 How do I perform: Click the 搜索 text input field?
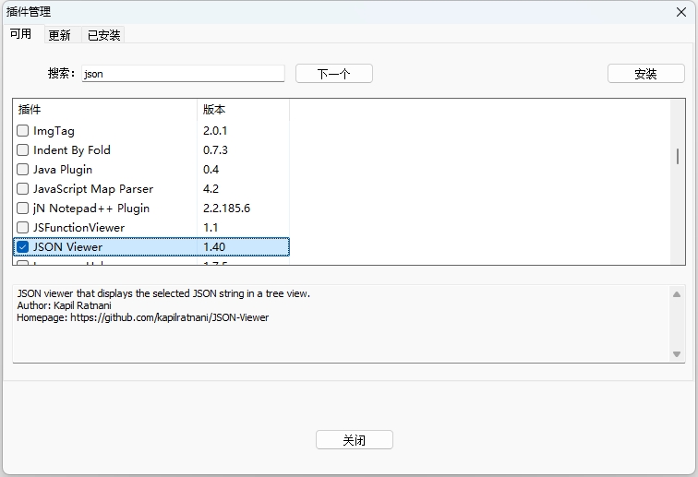pos(182,74)
